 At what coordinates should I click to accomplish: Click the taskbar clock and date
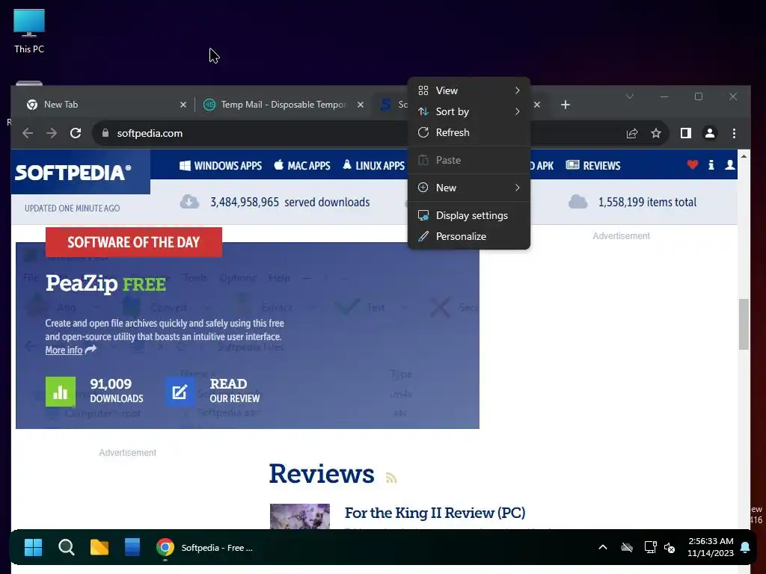[711, 547]
